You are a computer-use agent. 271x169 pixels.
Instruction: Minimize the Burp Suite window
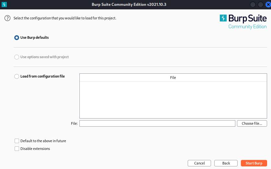(253, 5)
